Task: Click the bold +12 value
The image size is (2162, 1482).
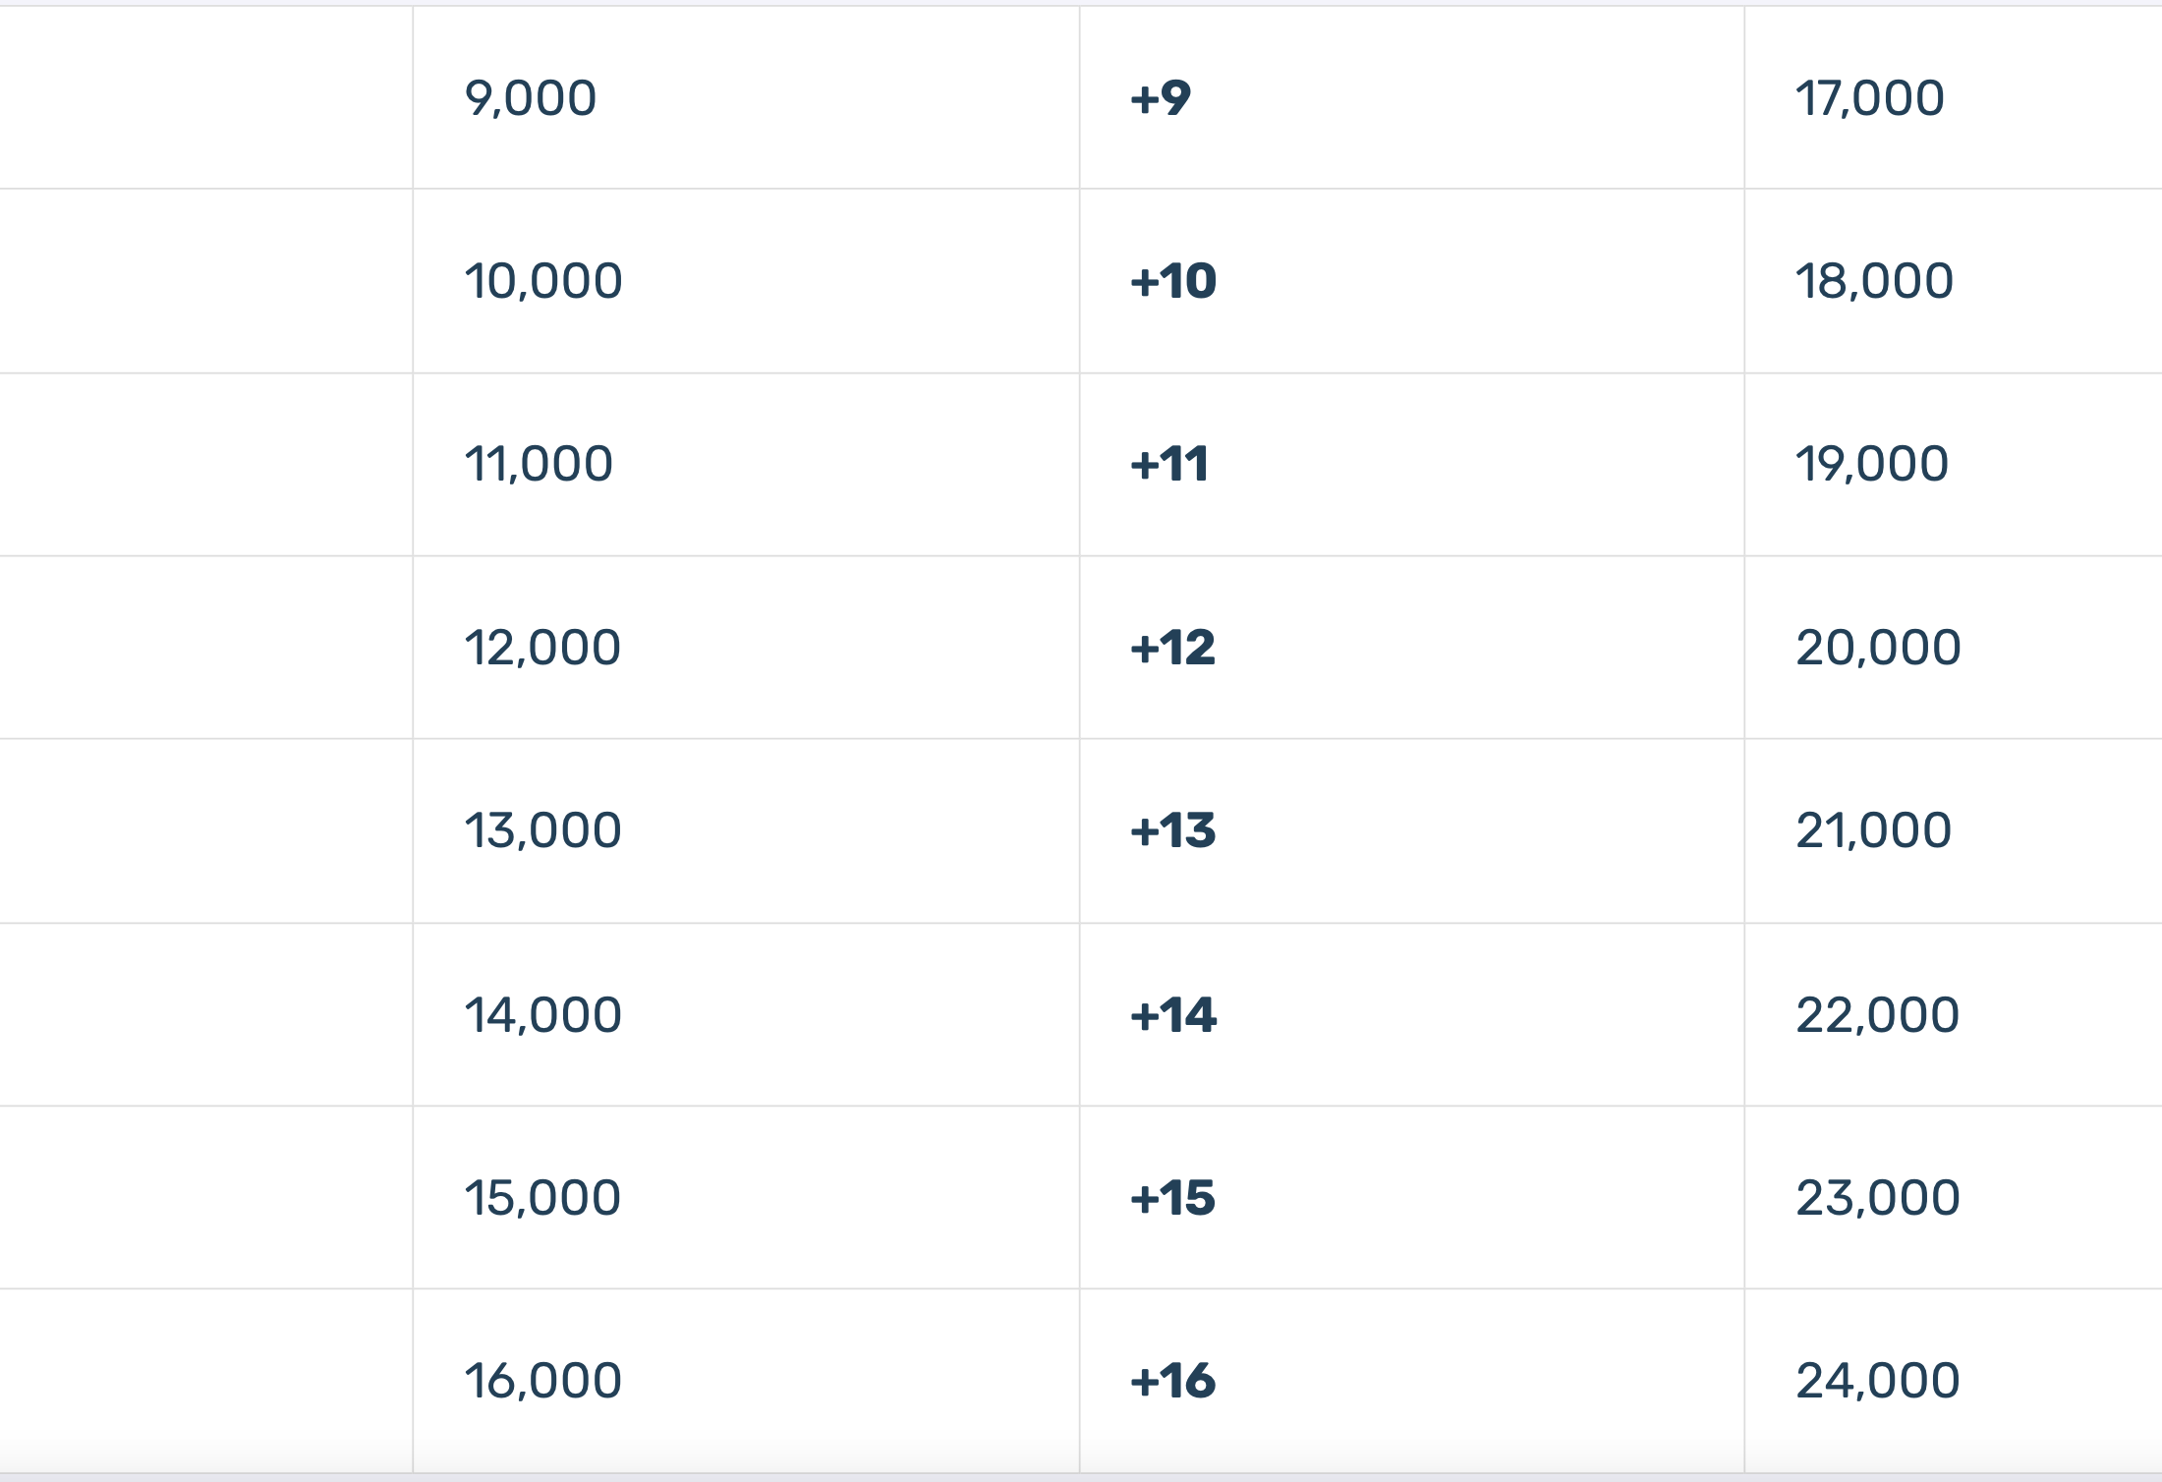Action: (1173, 648)
